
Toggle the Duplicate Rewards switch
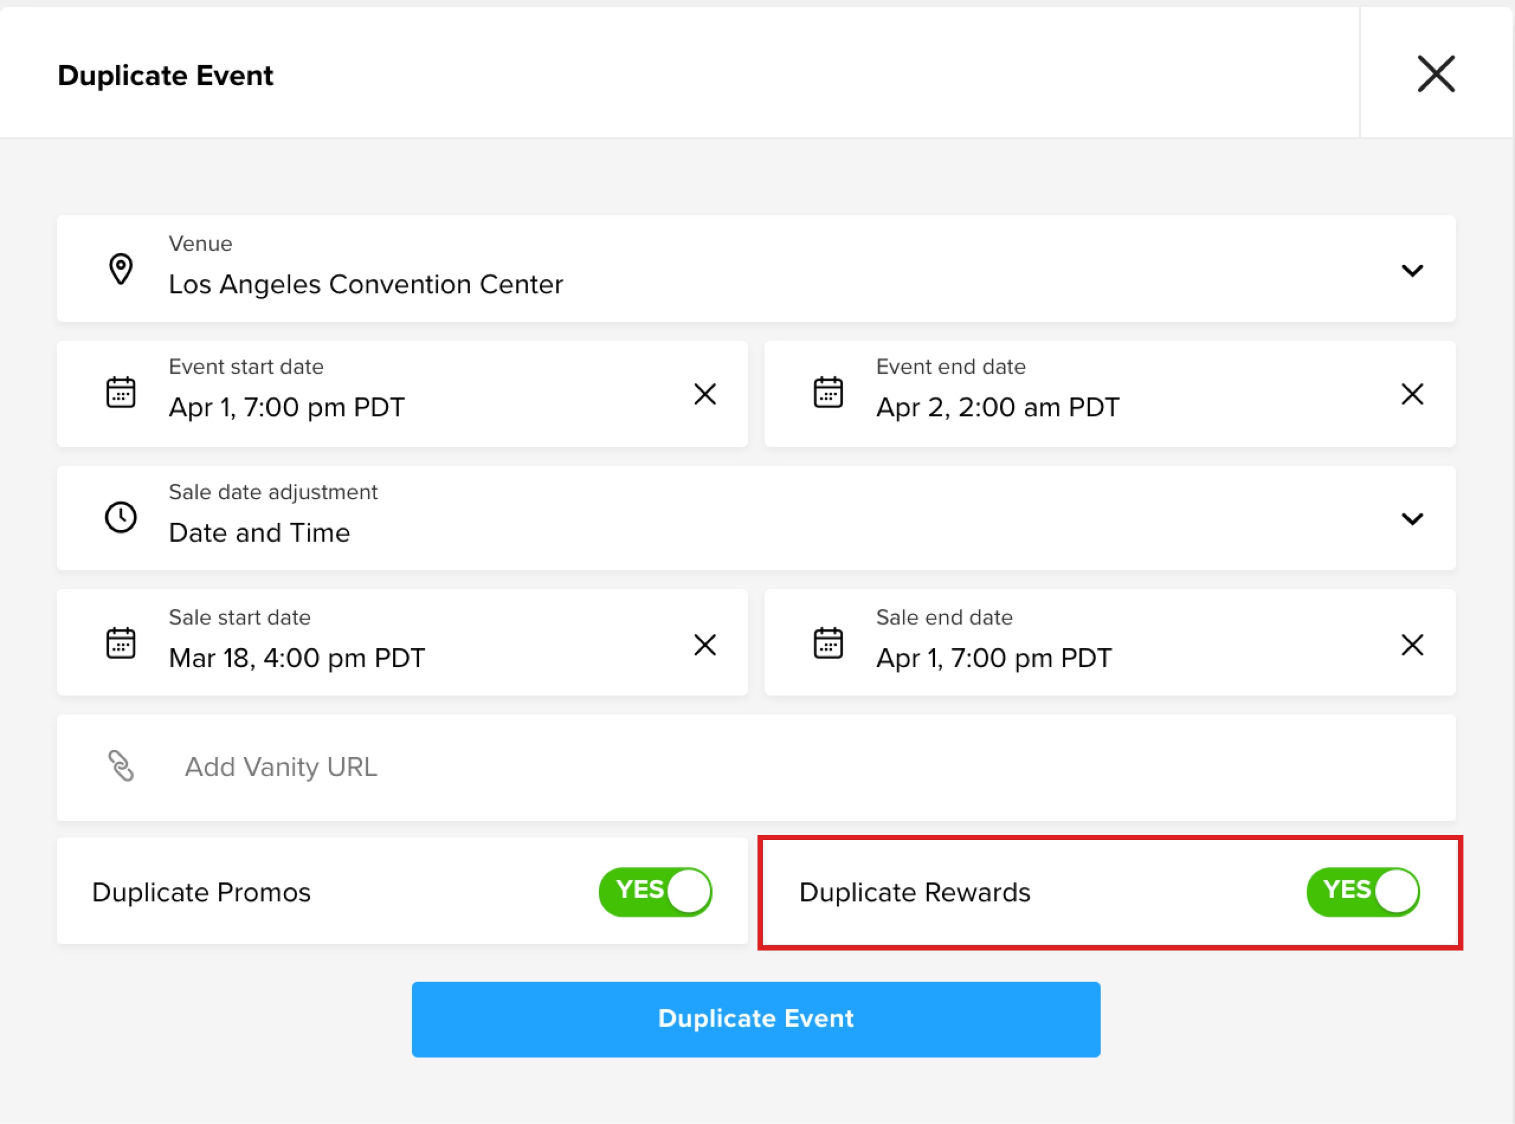tap(1363, 892)
